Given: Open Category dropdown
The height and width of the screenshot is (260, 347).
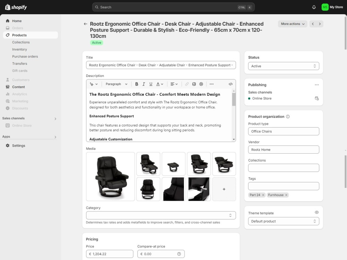Looking at the screenshot, I should tap(161, 215).
